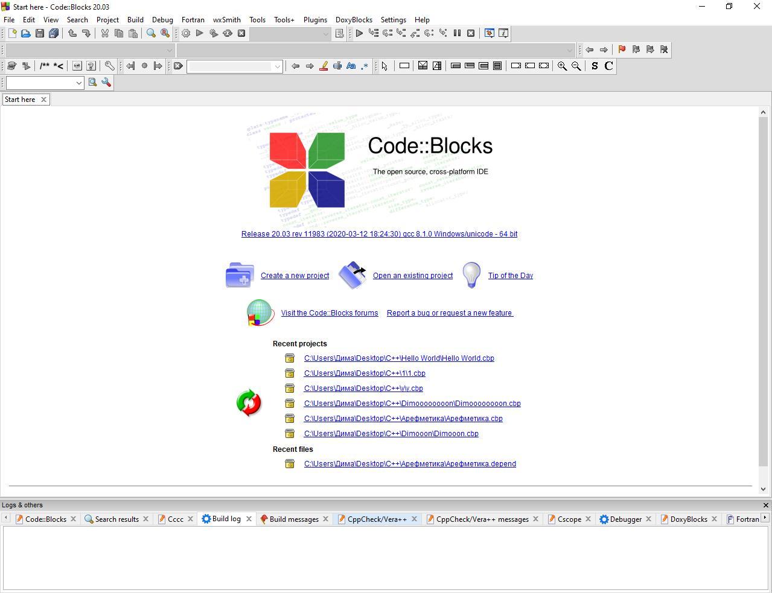The width and height of the screenshot is (772, 593).
Task: Click the log tabs scroll right arrow
Action: click(765, 518)
